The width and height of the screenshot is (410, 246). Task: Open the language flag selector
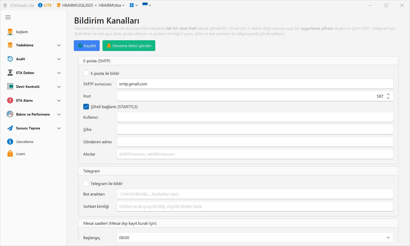click(147, 5)
